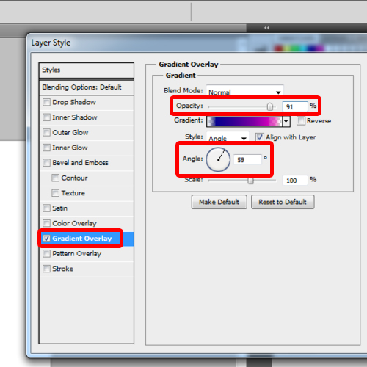The height and width of the screenshot is (367, 367).
Task: Click the Angle value input field
Action: pos(247,160)
